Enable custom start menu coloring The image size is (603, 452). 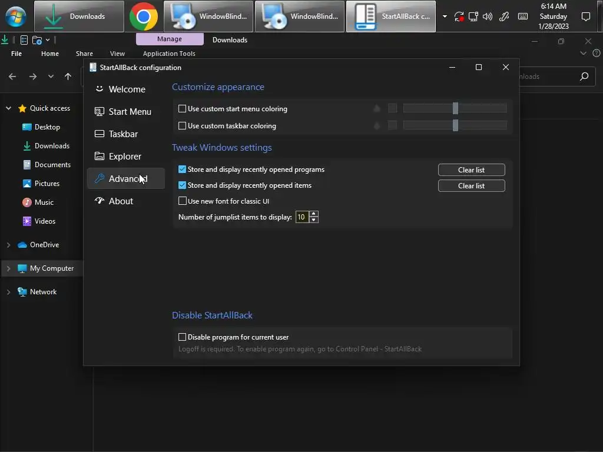[x=183, y=109]
